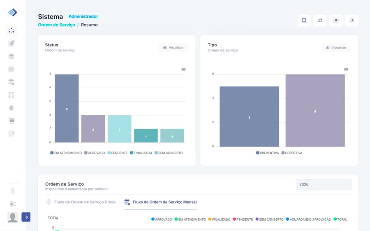Toggle light/dark theme brightness icon

point(352,21)
